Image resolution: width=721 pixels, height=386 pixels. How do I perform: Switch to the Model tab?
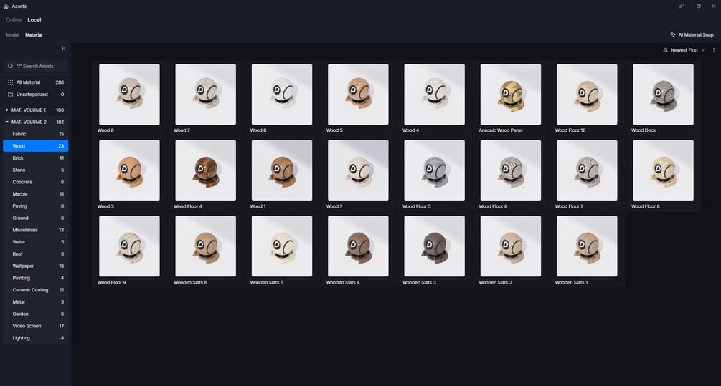coord(12,35)
